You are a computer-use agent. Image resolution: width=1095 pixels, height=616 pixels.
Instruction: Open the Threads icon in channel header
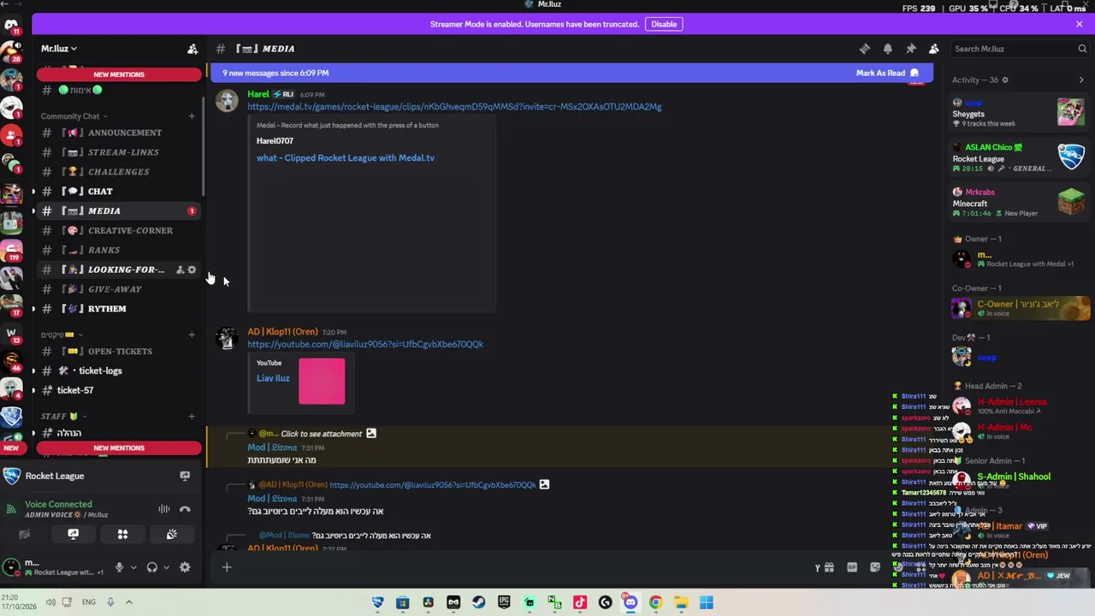(865, 49)
